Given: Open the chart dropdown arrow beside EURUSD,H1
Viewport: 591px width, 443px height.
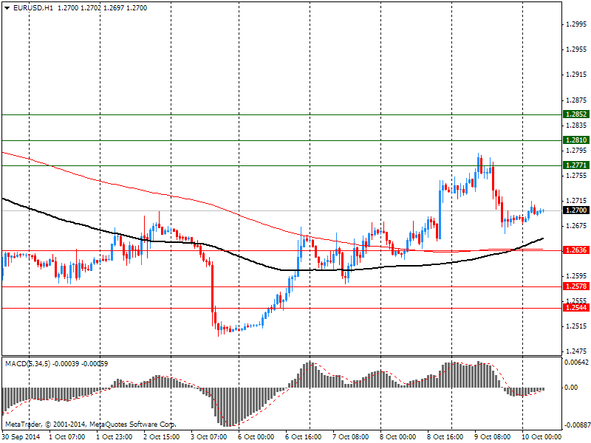Looking at the screenshot, I should [7, 8].
